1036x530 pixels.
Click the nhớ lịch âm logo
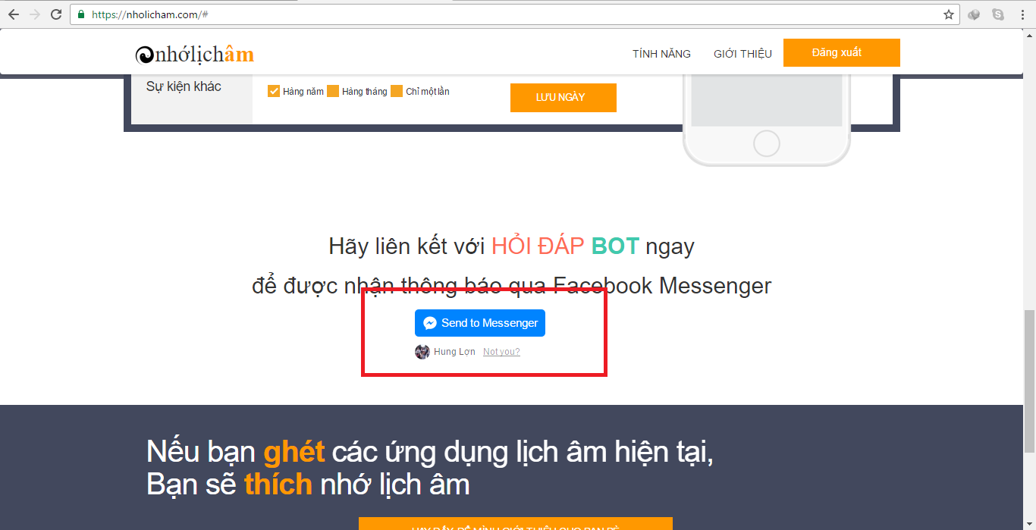tap(195, 54)
